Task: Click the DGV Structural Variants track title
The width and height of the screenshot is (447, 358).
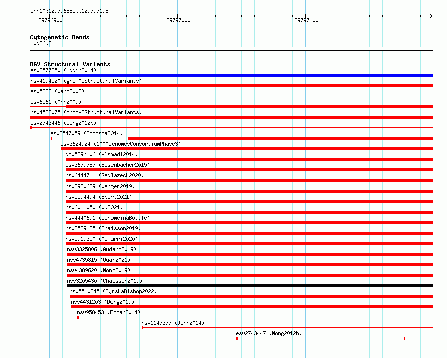Action: (x=70, y=64)
